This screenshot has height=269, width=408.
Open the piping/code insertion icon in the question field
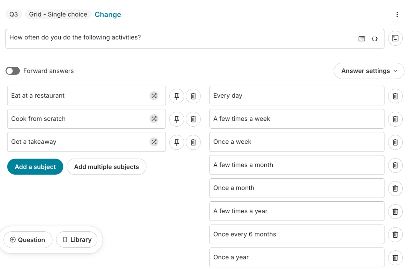pos(374,39)
